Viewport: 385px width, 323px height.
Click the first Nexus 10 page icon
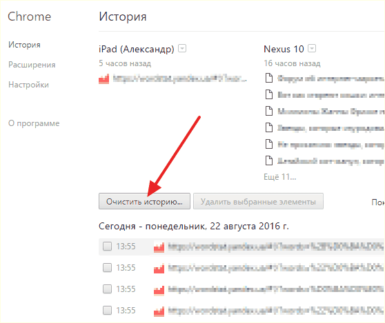point(269,78)
